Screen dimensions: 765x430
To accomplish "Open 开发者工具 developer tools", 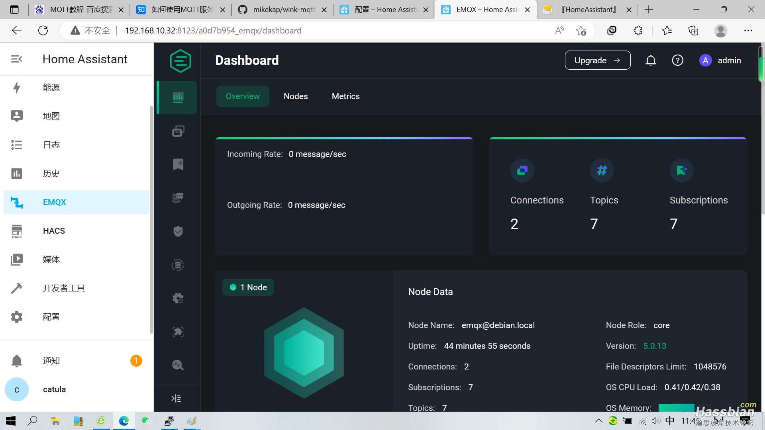I will [x=76, y=288].
